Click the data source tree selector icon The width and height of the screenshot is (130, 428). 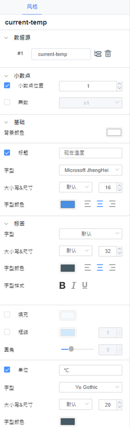click(x=98, y=54)
